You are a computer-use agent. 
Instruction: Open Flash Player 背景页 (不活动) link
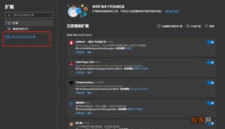(x=141, y=69)
